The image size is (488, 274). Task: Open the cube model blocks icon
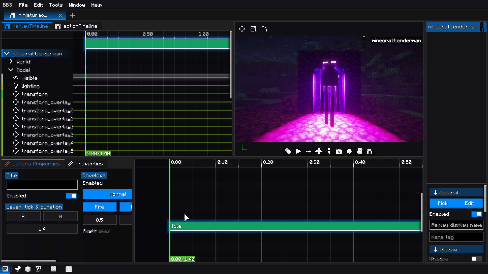(28, 269)
